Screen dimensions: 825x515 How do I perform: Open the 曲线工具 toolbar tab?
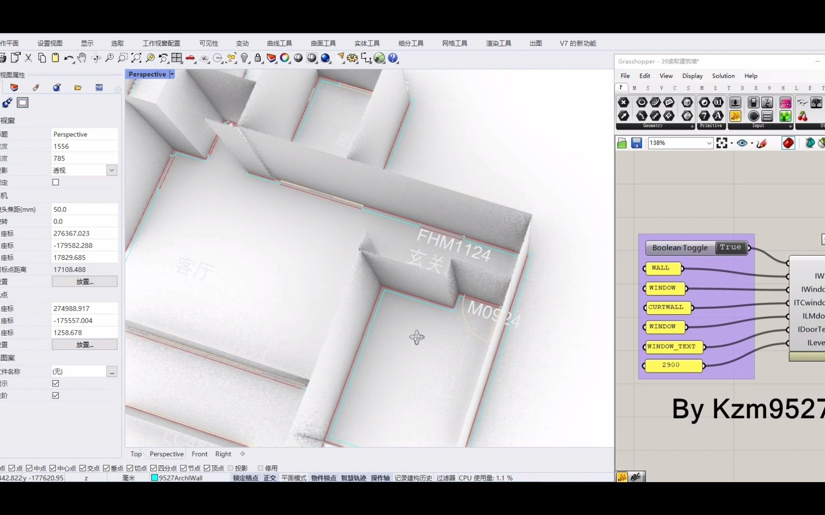[279, 43]
